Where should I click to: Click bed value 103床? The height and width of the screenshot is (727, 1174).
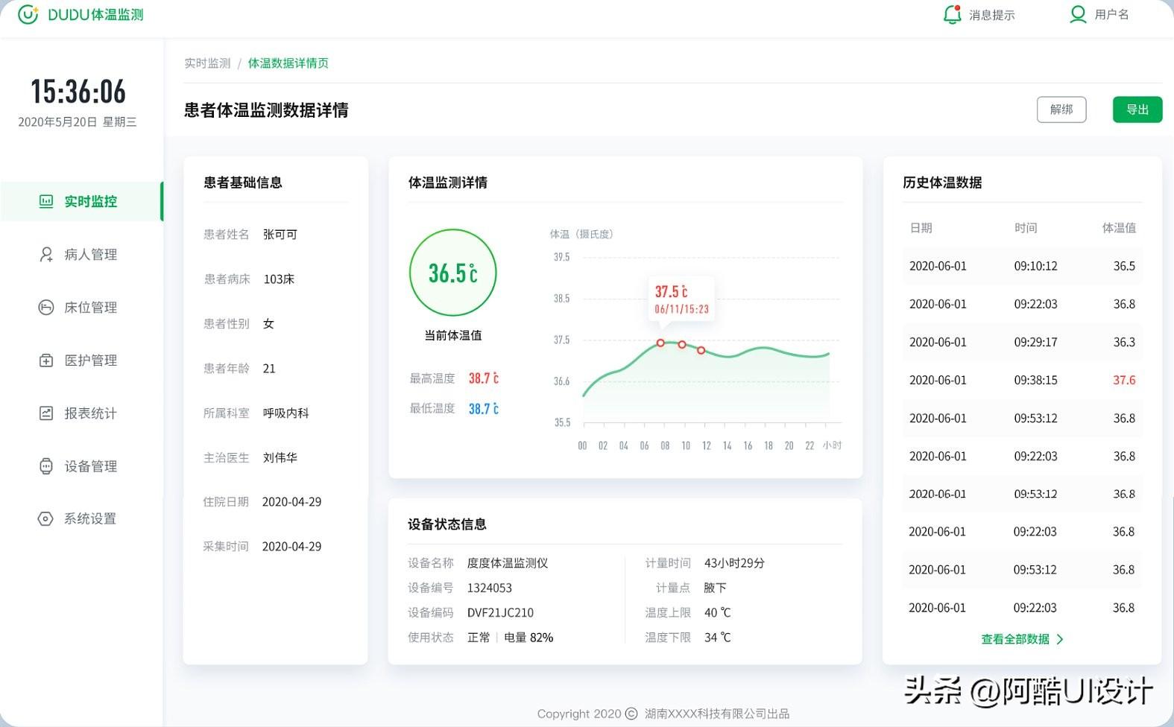click(x=279, y=279)
